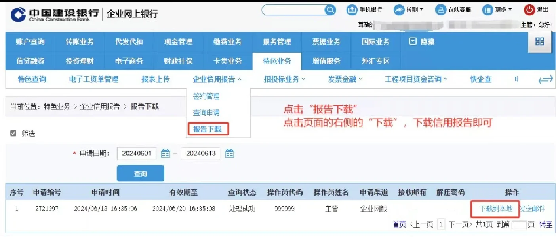Click calendar icon beside end date 20240613
Screen dimensions: 556x237
coord(230,153)
